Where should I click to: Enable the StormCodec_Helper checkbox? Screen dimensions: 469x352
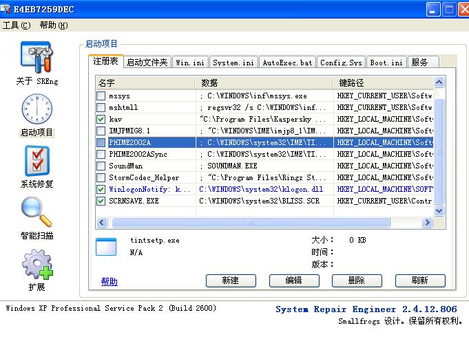101,177
